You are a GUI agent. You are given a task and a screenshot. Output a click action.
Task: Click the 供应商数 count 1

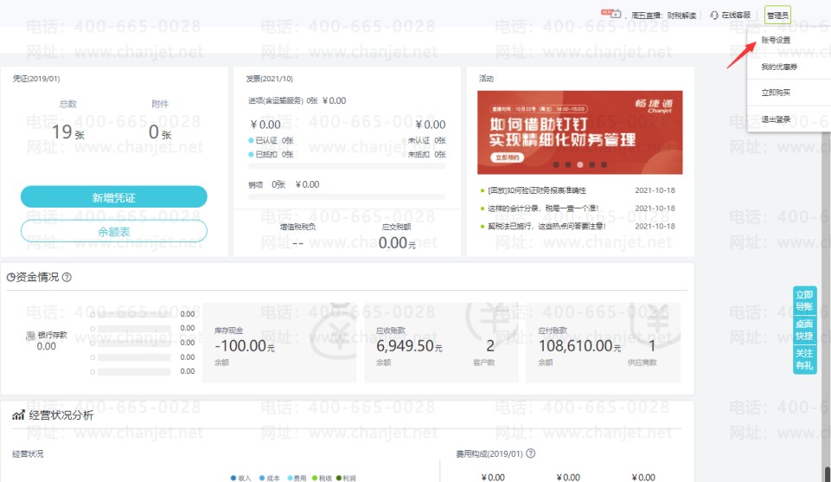point(652,346)
